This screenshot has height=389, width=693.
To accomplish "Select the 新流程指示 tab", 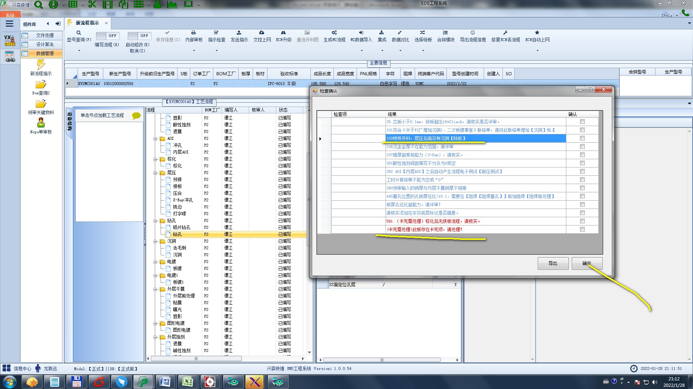I will coord(87,23).
